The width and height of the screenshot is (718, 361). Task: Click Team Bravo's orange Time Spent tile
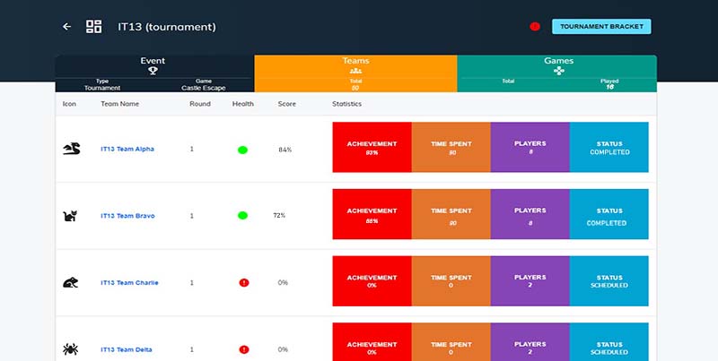tap(451, 216)
